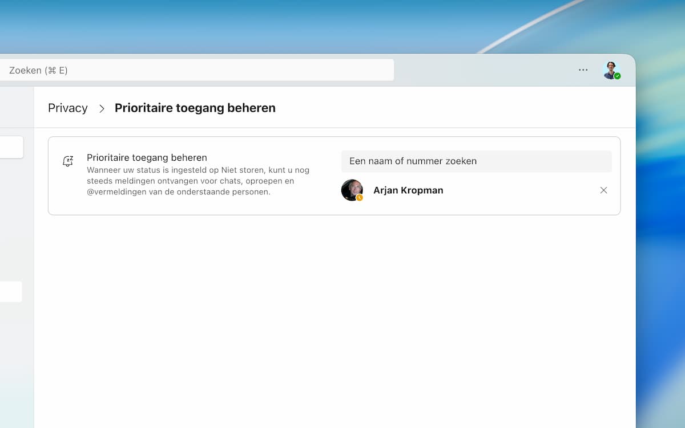Viewport: 685px width, 428px height.
Task: Go back to Privacy via the breadcrumb
Action: (x=68, y=108)
